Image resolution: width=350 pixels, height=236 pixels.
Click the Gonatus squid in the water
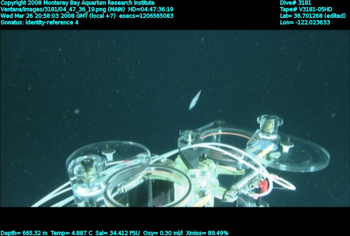(195, 100)
